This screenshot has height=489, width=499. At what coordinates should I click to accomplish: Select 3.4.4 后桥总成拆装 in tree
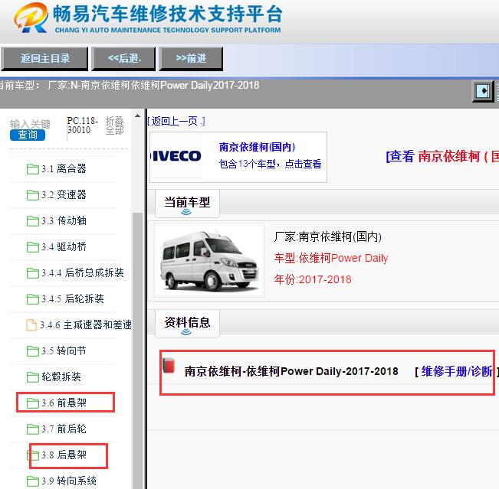[x=83, y=273]
